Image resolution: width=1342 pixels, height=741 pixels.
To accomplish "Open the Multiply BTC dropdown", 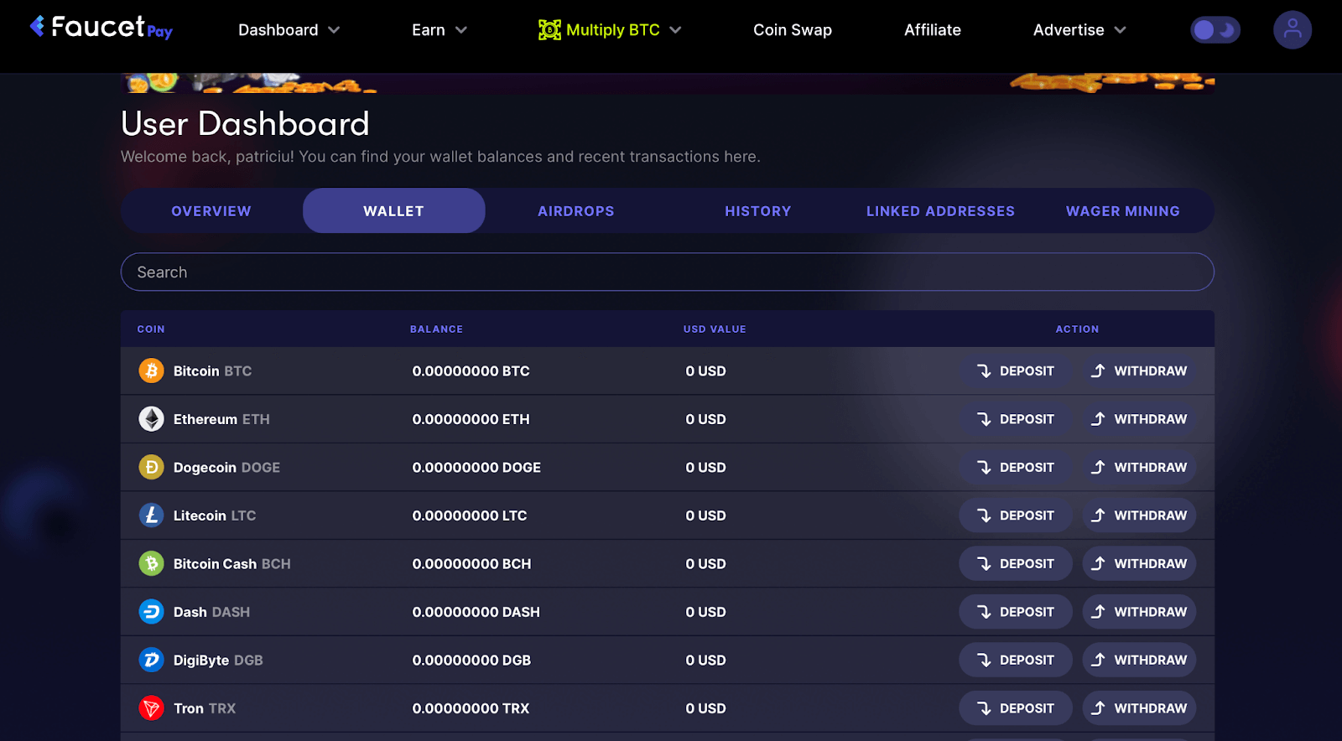I will coord(610,30).
